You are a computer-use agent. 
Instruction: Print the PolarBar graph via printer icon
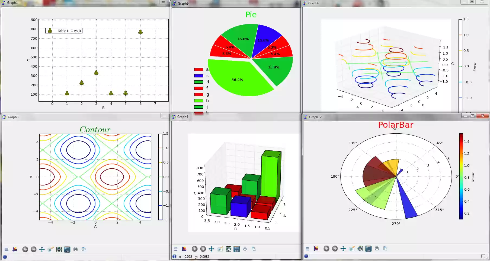tap(377, 249)
